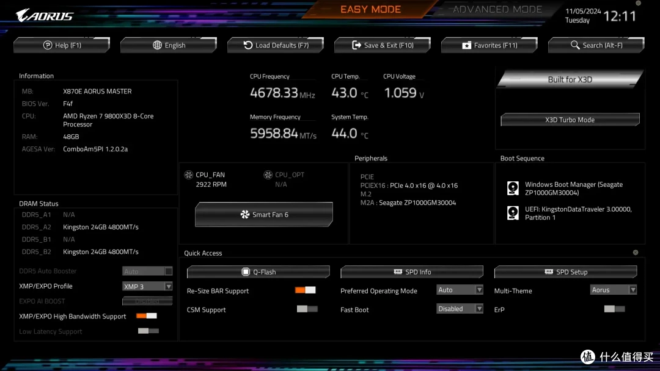Load Defaults (F7)
Screen dimensions: 660x371
(x=276, y=45)
